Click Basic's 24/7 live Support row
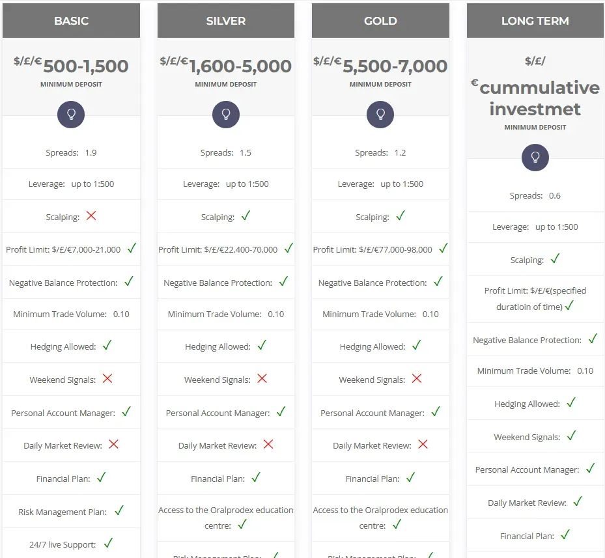Image resolution: width=605 pixels, height=558 pixels. point(63,544)
